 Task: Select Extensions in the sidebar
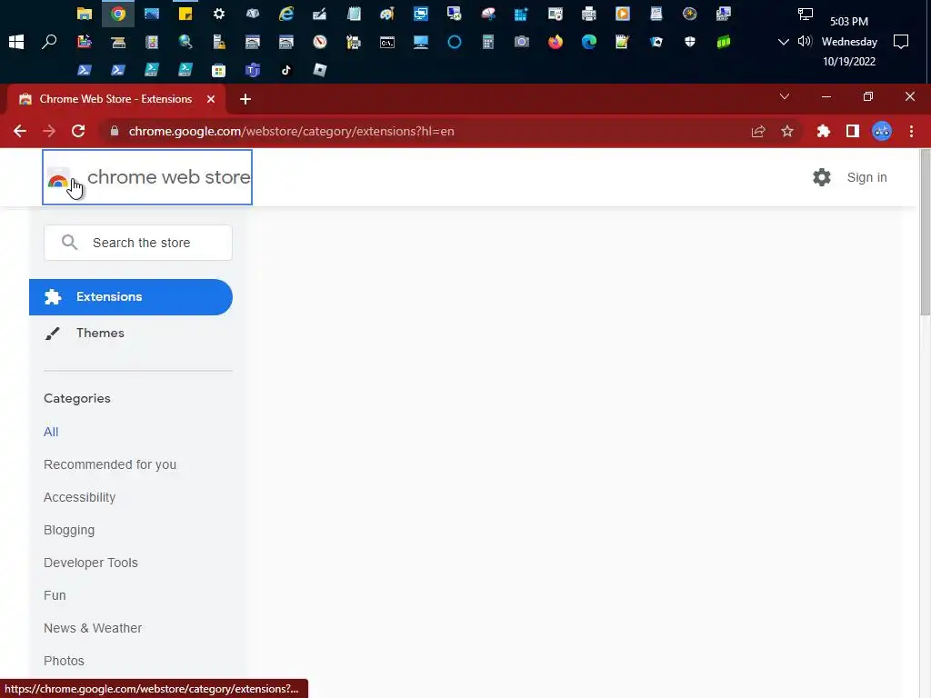coord(131,297)
